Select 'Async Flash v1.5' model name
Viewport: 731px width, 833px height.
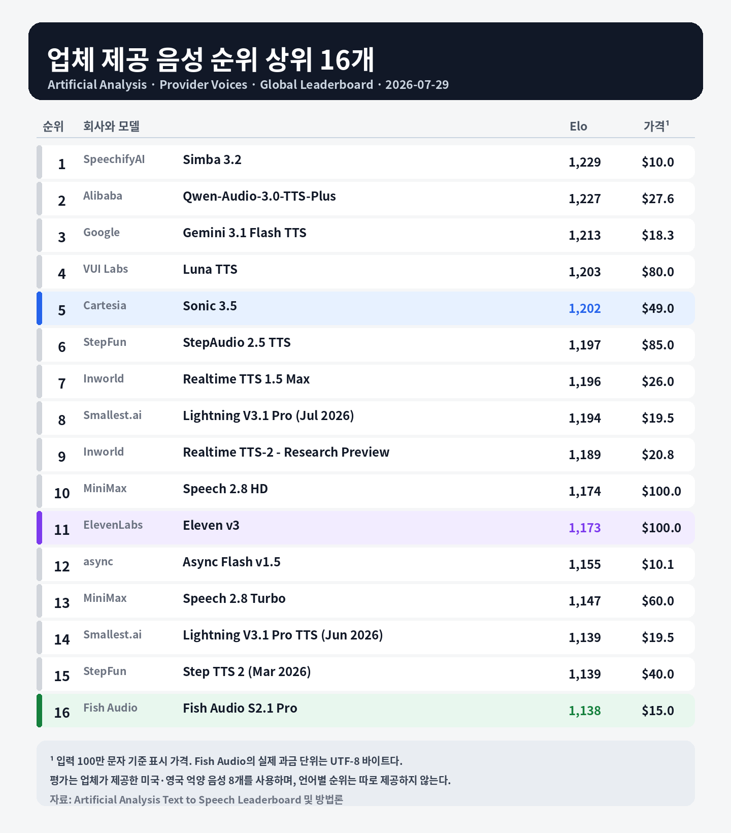click(x=231, y=562)
